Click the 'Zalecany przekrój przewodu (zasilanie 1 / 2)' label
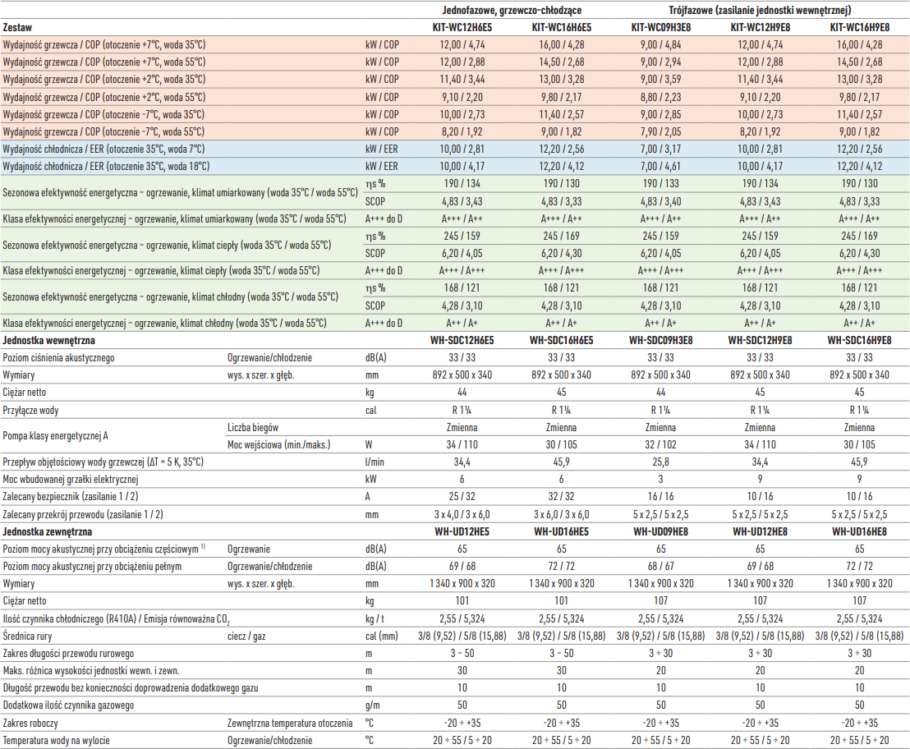The image size is (910, 749). [x=83, y=515]
